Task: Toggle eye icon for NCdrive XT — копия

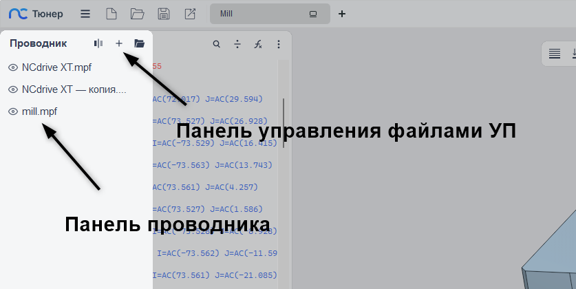Action: (x=12, y=89)
